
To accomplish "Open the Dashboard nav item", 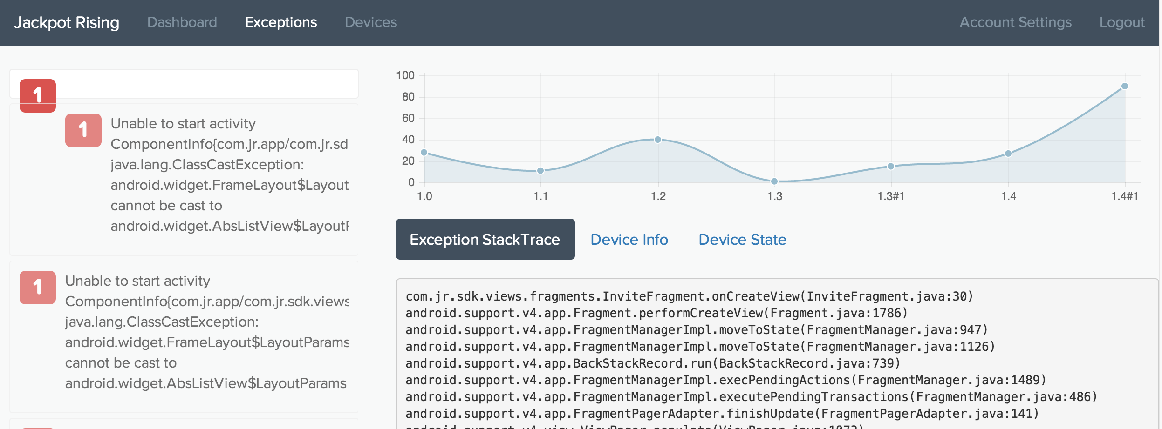I will point(182,22).
